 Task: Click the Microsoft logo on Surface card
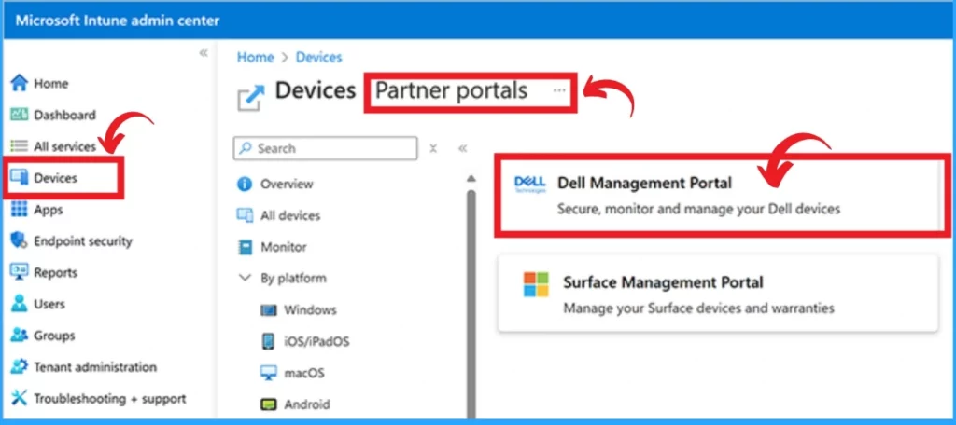click(536, 284)
